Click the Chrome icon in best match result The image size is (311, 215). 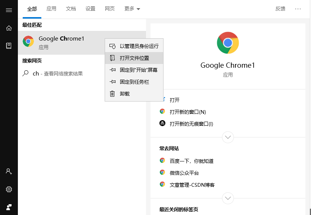(28, 41)
